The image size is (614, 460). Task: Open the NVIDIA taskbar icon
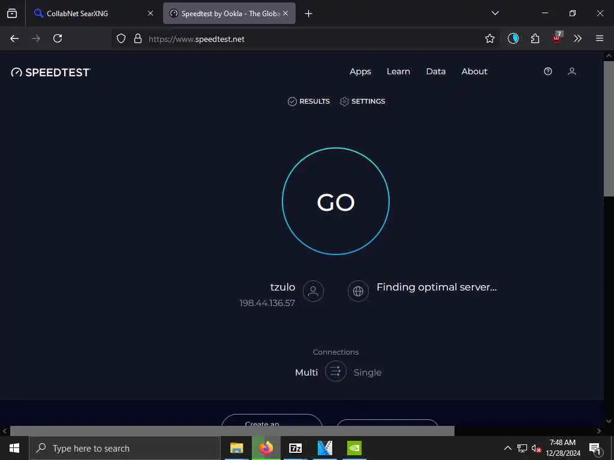point(354,448)
